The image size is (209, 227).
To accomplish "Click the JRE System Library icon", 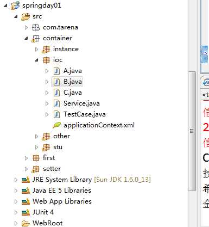I will coord(26,180).
